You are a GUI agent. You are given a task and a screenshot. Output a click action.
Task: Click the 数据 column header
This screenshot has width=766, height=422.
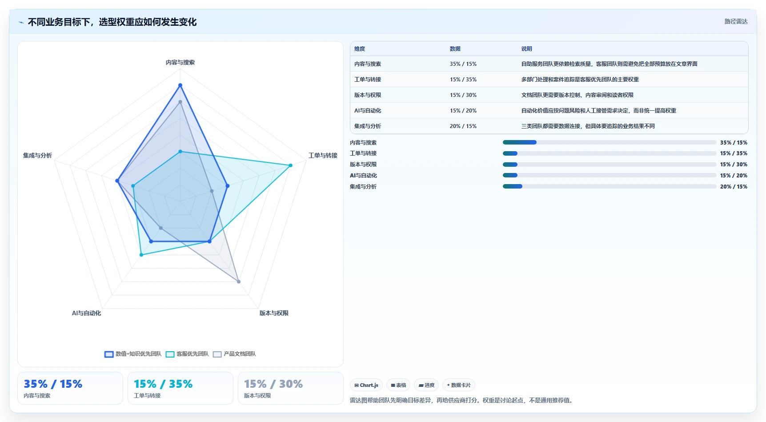[x=455, y=49]
